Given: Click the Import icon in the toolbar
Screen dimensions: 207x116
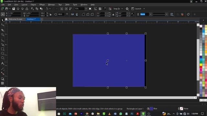Looking at the screenshot, I should 62,9.
